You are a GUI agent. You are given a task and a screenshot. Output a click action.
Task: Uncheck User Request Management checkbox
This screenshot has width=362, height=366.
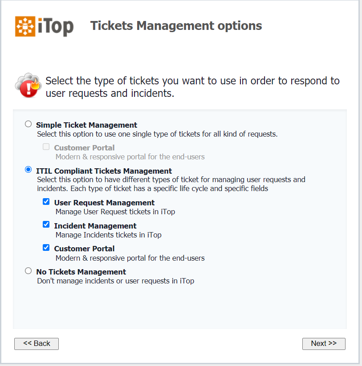(46, 202)
